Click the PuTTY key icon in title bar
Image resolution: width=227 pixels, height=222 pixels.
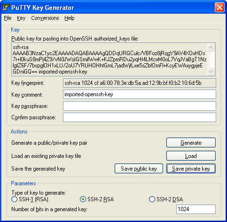6,7
